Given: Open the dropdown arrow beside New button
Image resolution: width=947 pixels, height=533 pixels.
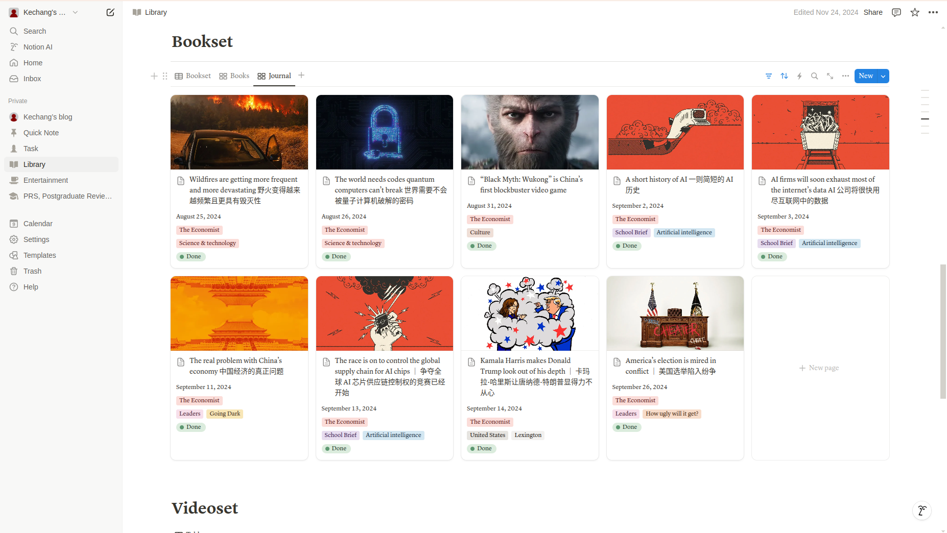Looking at the screenshot, I should 883,76.
